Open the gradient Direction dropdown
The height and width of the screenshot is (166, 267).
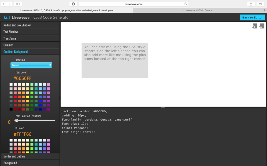(x=31, y=65)
